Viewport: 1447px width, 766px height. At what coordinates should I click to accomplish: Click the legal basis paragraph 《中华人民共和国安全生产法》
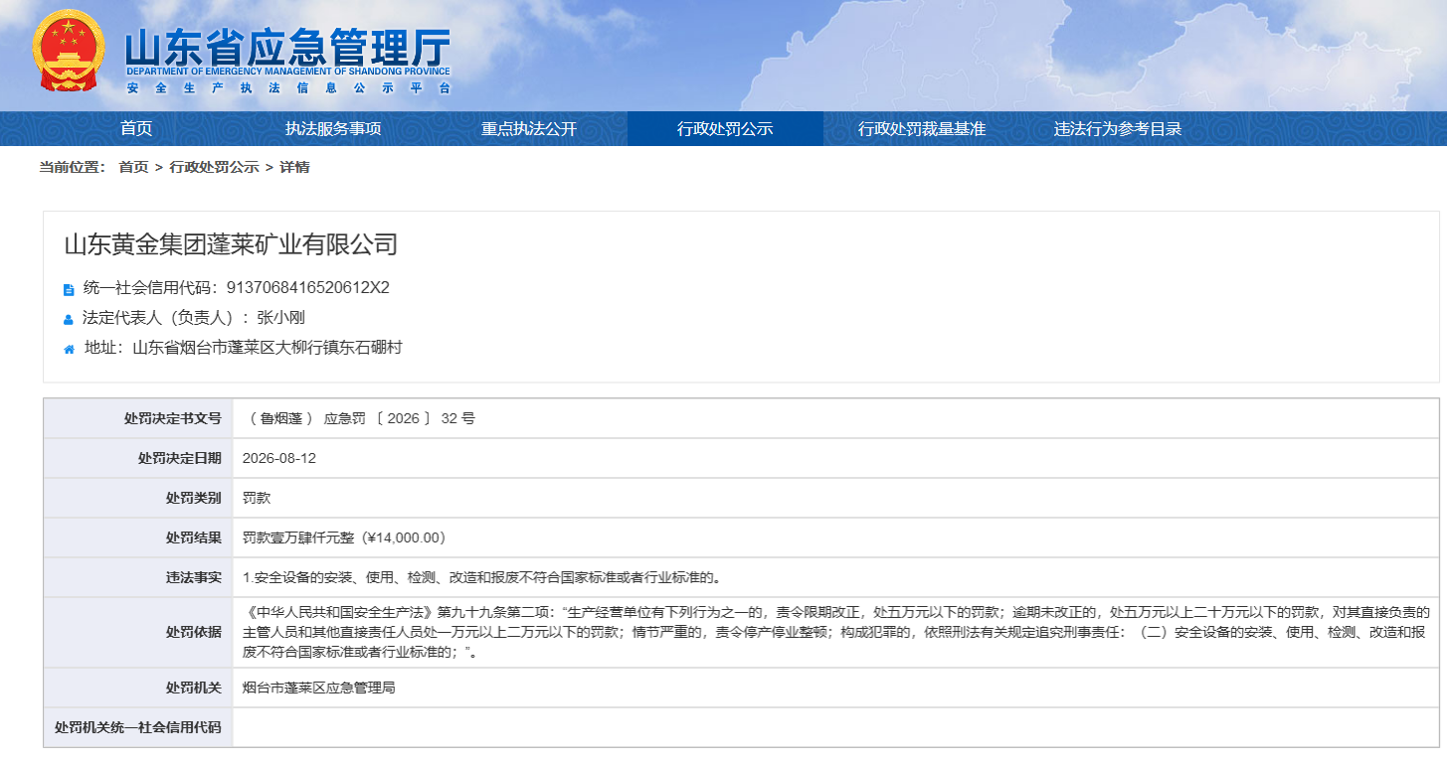tap(836, 632)
